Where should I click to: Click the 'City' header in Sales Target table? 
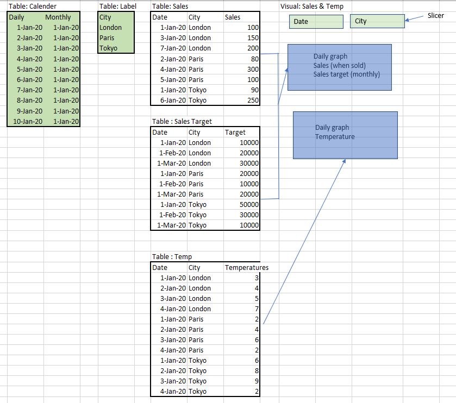[194, 133]
